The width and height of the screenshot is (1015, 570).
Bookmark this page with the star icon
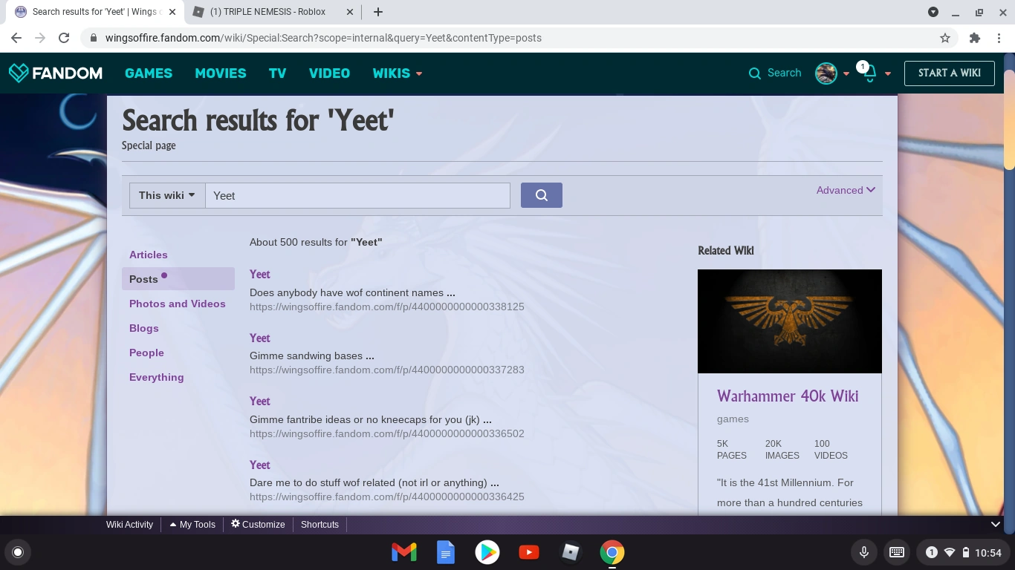944,37
